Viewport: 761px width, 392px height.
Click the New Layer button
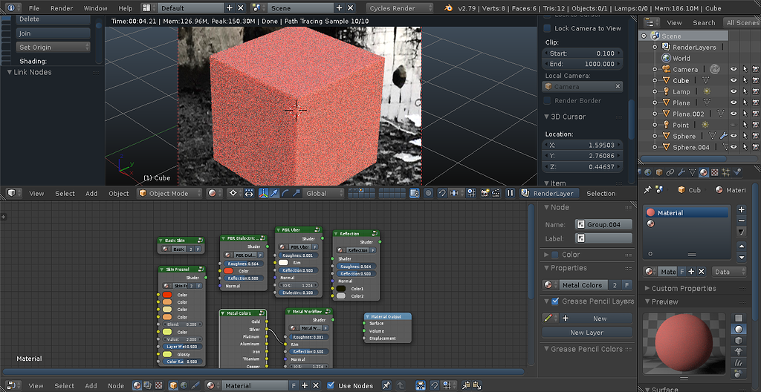coord(586,333)
